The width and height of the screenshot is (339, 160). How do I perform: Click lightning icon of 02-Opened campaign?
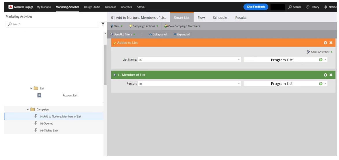pyautogui.click(x=36, y=124)
